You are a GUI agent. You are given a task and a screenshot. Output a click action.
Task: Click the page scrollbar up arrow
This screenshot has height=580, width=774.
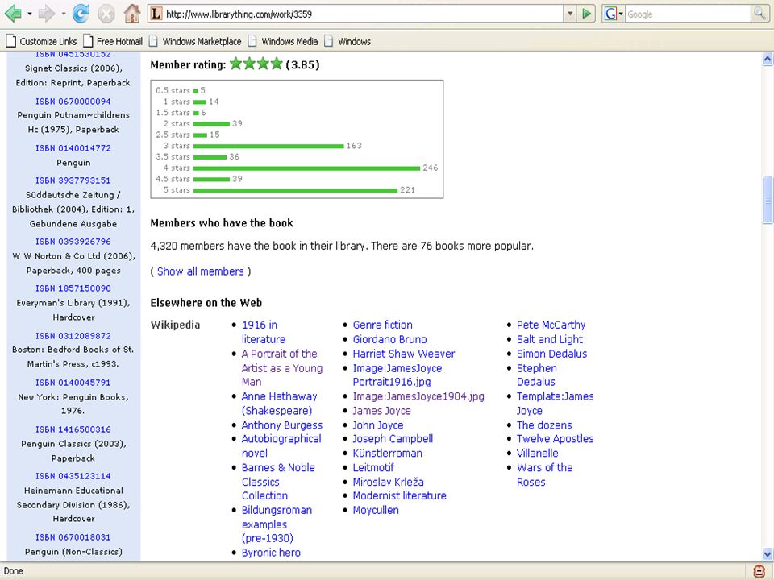pyautogui.click(x=768, y=59)
